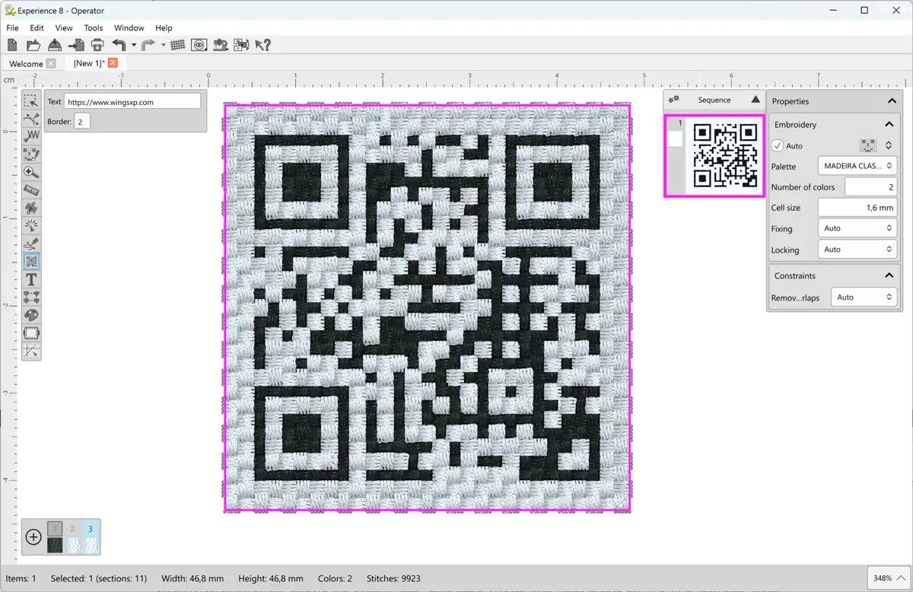The width and height of the screenshot is (913, 592).
Task: Add a new color with plus button
Action: pos(33,537)
